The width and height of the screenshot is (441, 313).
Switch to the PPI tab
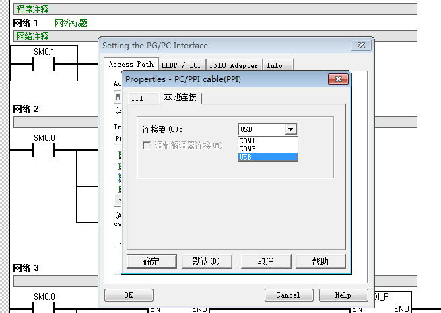(137, 98)
